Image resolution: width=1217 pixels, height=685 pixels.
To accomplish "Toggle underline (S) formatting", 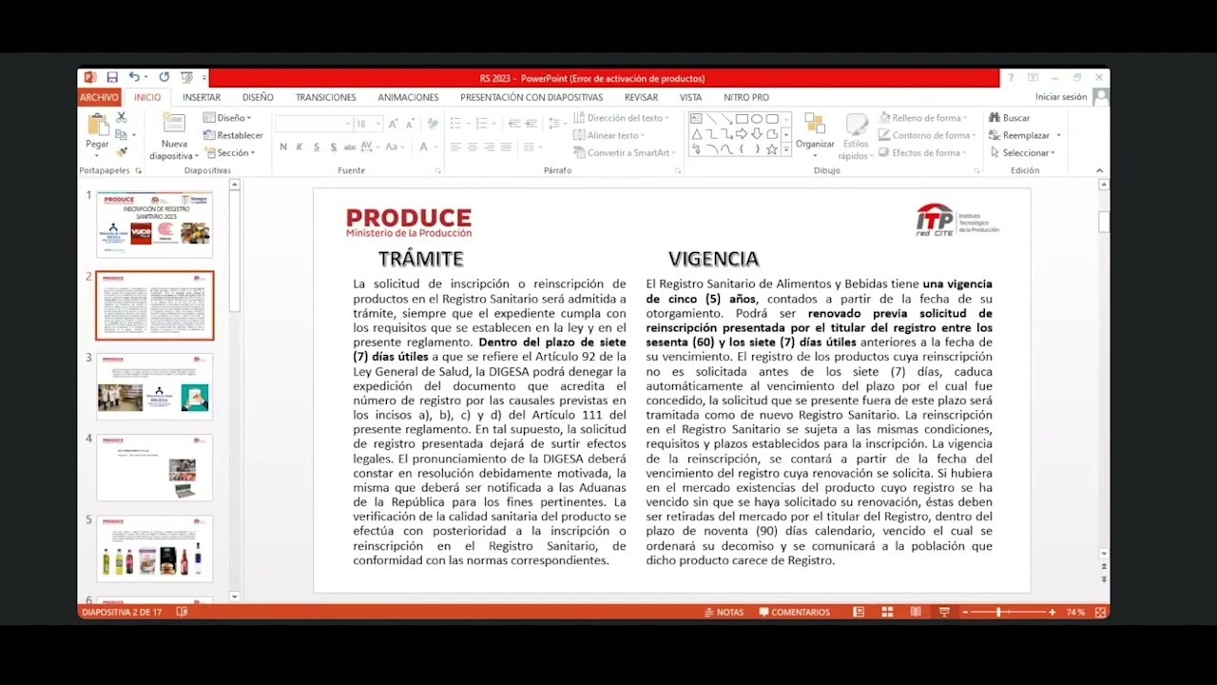I will [x=317, y=147].
